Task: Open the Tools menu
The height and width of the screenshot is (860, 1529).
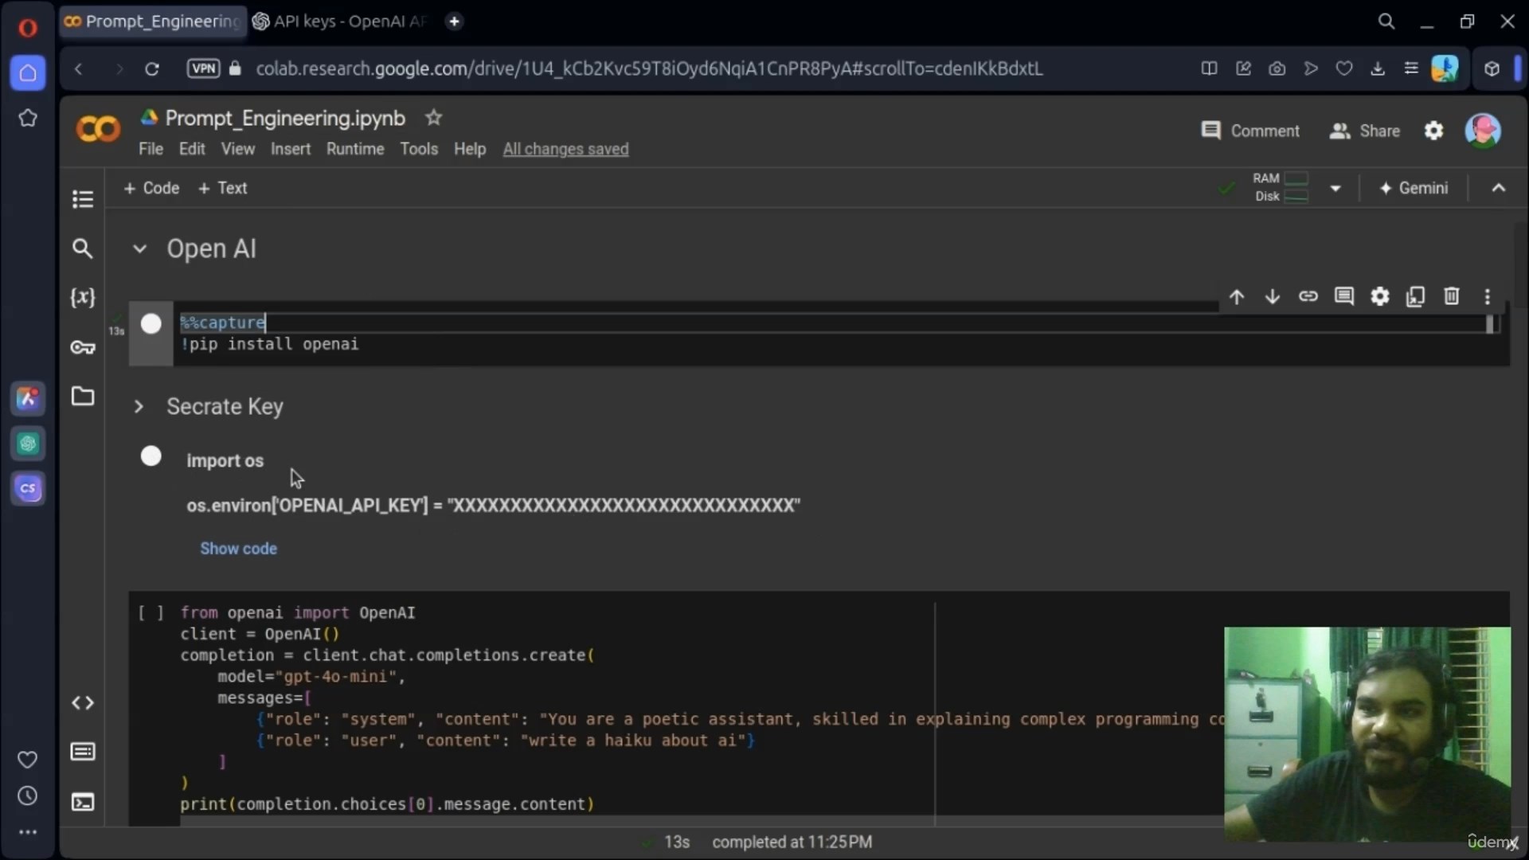Action: tap(419, 149)
